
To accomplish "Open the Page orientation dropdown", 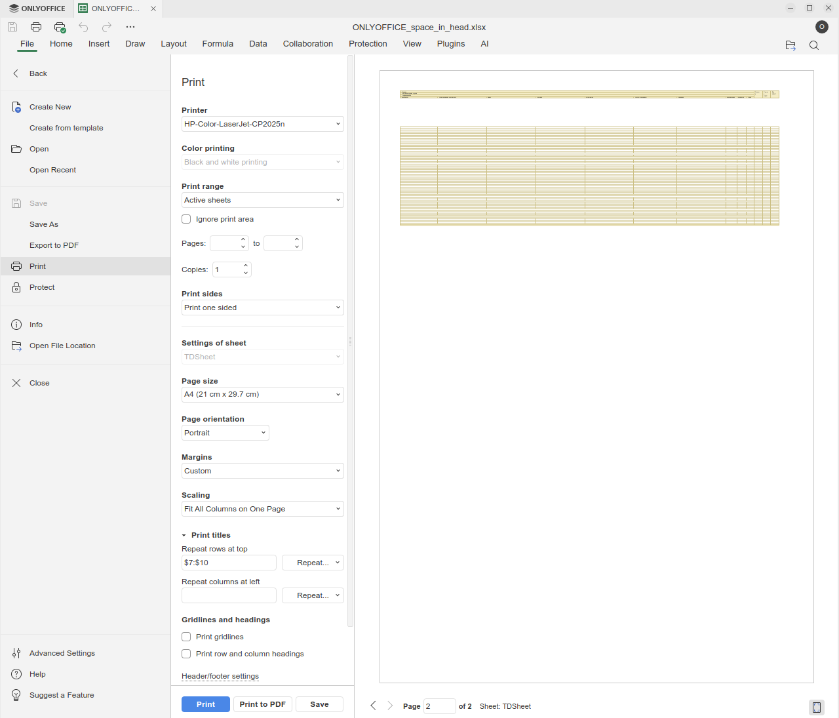I will click(225, 433).
